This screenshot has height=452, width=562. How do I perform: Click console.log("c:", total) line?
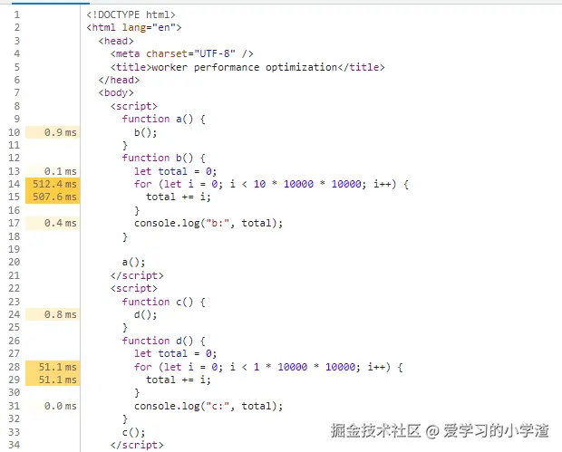(x=208, y=406)
